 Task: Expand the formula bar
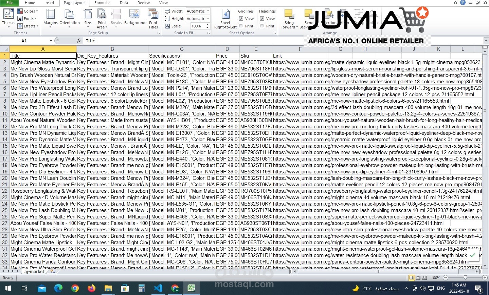[x=486, y=41]
